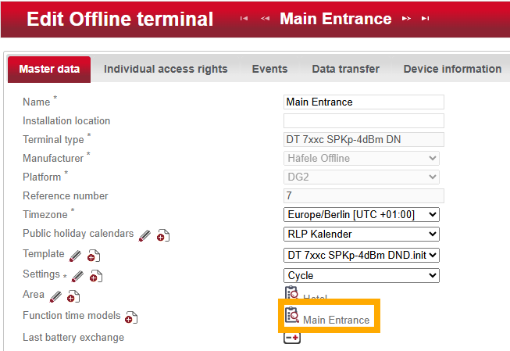Image resolution: width=510 pixels, height=351 pixels.
Task: Open the Timezone dropdown
Action: point(362,214)
